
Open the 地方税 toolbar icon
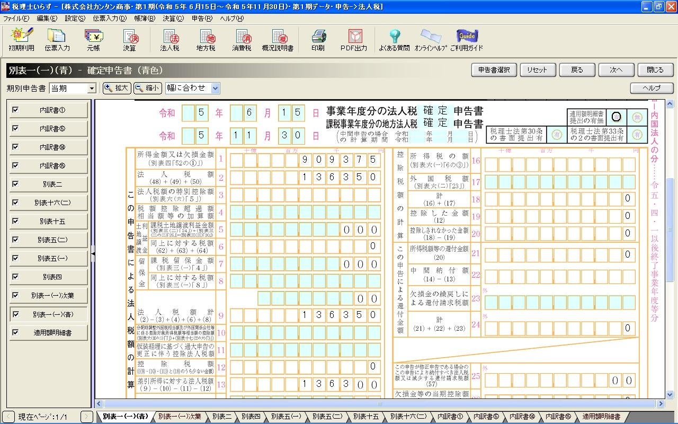point(206,40)
